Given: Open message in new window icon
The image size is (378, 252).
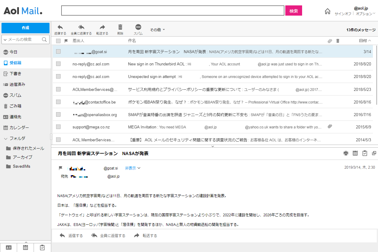Looking at the screenshot, I should click(x=374, y=153).
